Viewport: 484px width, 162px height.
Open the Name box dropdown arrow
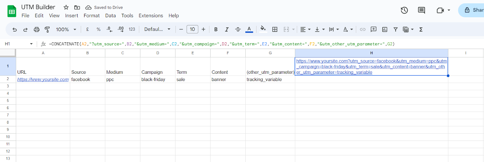31,44
